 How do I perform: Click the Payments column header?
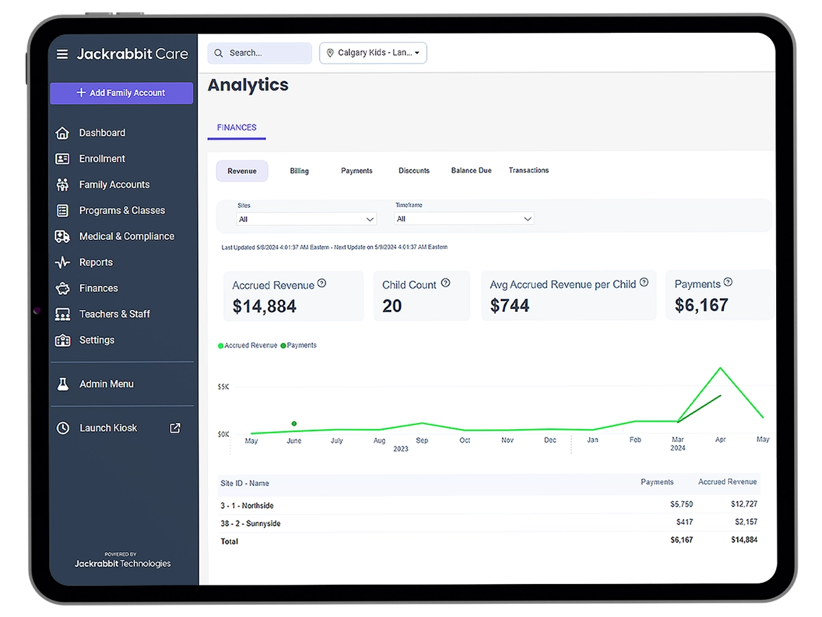pyautogui.click(x=657, y=482)
